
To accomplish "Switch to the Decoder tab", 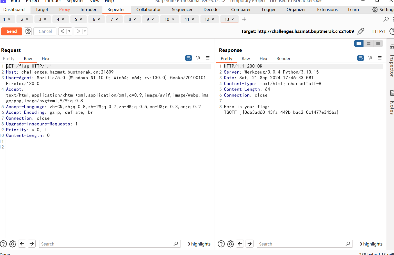I will [x=211, y=9].
